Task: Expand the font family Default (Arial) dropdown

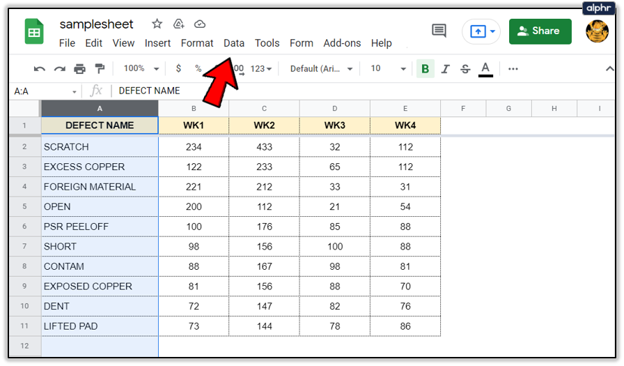Action: (321, 68)
